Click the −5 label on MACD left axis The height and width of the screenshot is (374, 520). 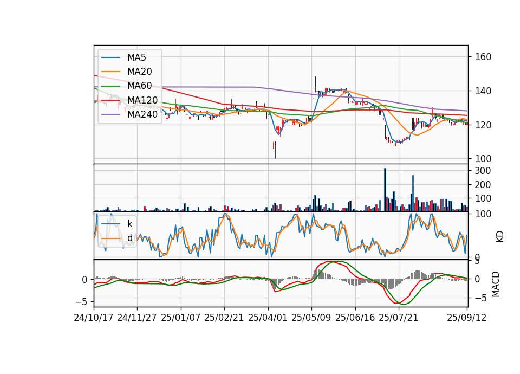(82, 302)
